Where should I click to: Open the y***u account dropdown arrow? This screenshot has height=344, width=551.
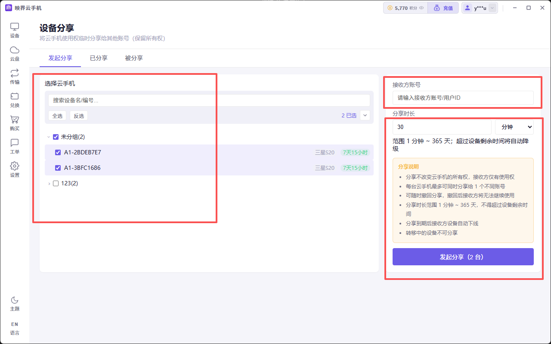pos(492,8)
